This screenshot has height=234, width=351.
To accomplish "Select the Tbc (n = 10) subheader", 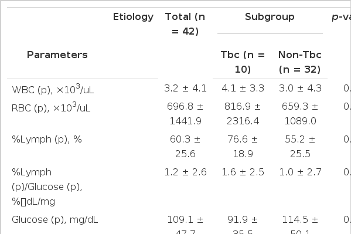I will click(x=243, y=62).
